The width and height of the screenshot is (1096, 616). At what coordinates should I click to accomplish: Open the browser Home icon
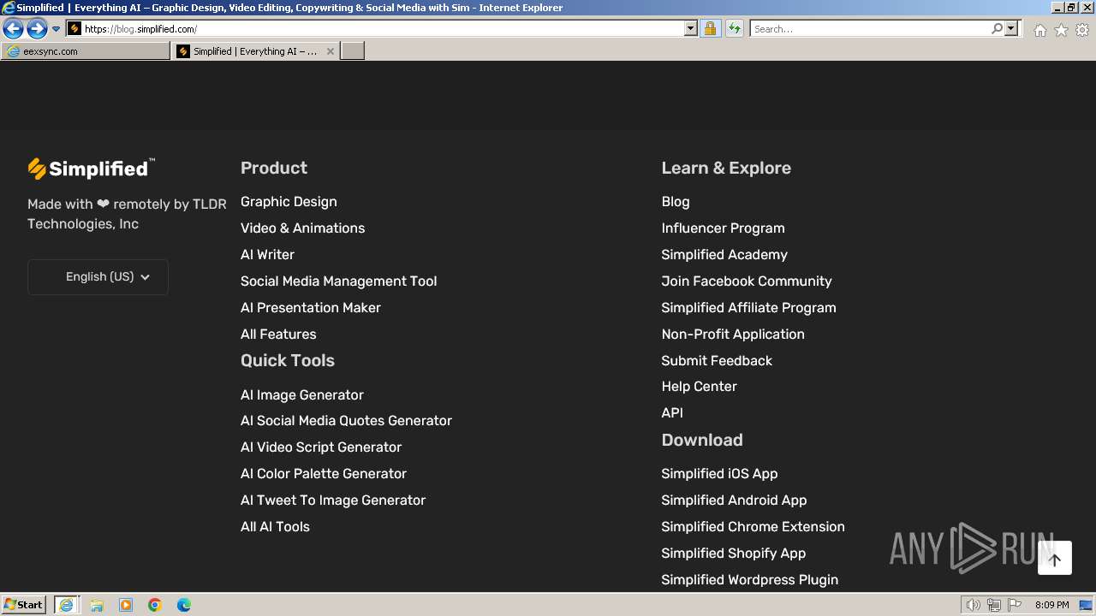tap(1039, 30)
